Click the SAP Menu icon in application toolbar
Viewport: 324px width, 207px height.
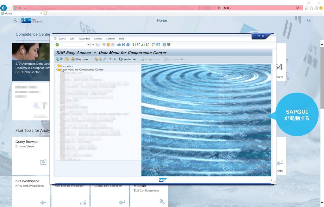(61, 59)
